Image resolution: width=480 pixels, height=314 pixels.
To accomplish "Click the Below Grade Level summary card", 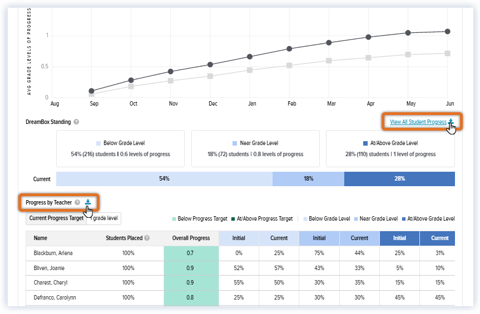I will [x=120, y=148].
